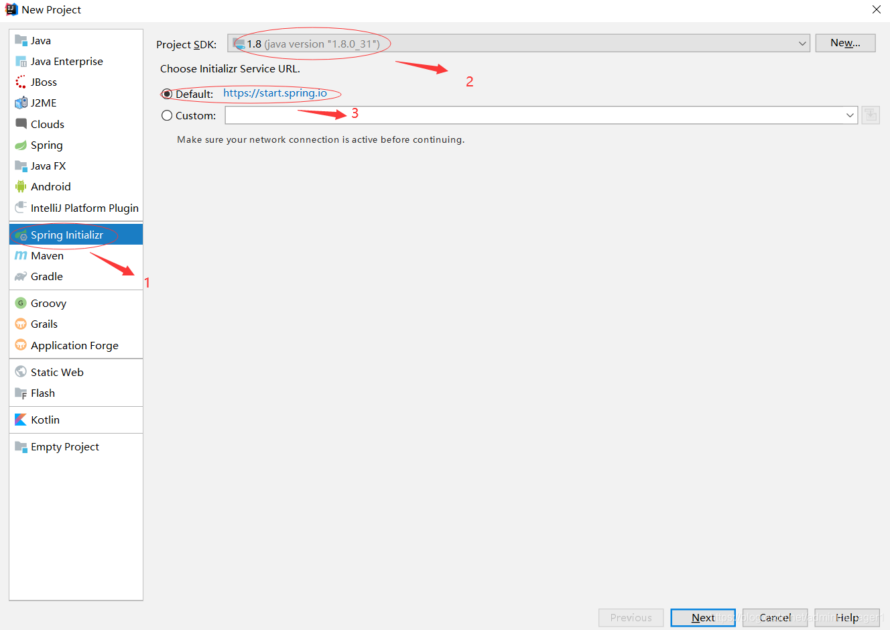The image size is (890, 630).
Task: Choose Maven project type
Action: pyautogui.click(x=76, y=255)
